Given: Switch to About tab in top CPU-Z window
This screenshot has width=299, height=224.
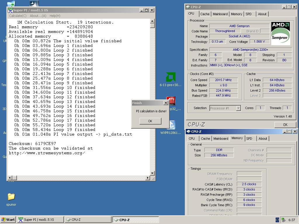Looking at the screenshot, I should (262, 14).
